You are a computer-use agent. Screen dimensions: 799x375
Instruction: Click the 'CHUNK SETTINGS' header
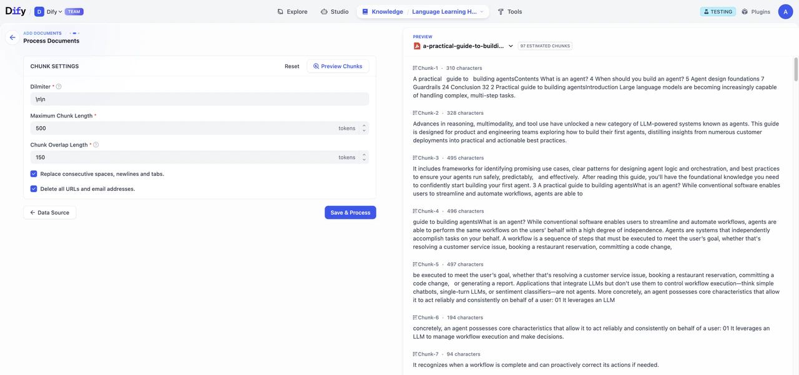(x=54, y=66)
